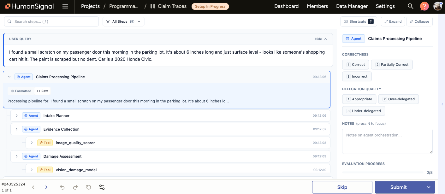Click the redo icon in bottom toolbar
This screenshot has width=445, height=194.
[75, 187]
